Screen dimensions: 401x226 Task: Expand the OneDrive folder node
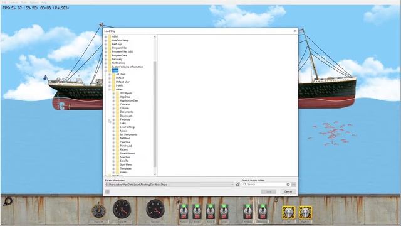point(113,142)
